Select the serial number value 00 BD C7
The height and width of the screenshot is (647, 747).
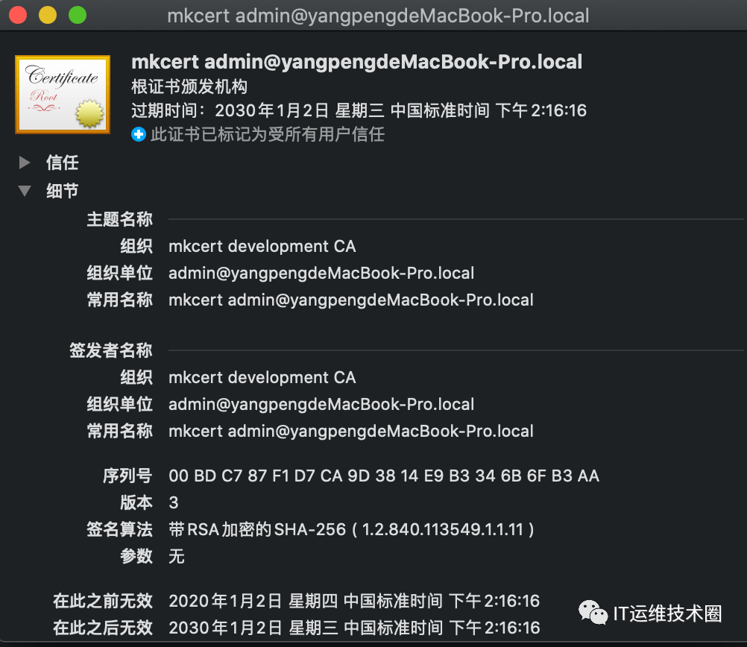click(384, 476)
